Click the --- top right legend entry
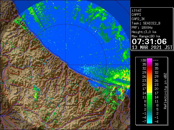174x130 pixels. pos(156,60)
